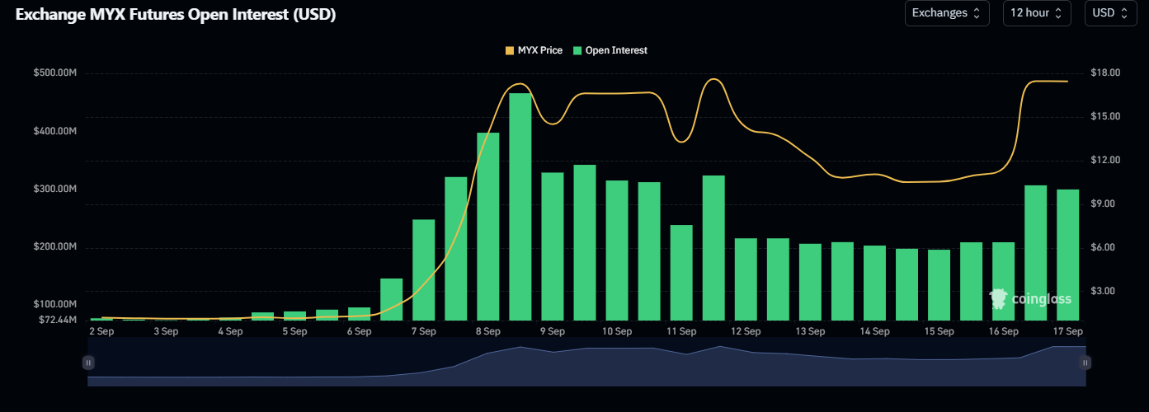Grab the right range slider handle
The width and height of the screenshot is (1149, 412).
point(1085,362)
